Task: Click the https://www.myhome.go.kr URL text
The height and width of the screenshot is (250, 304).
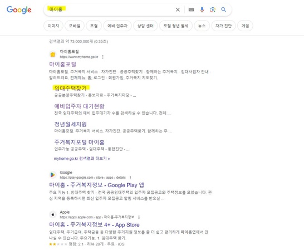Action: click(x=79, y=57)
